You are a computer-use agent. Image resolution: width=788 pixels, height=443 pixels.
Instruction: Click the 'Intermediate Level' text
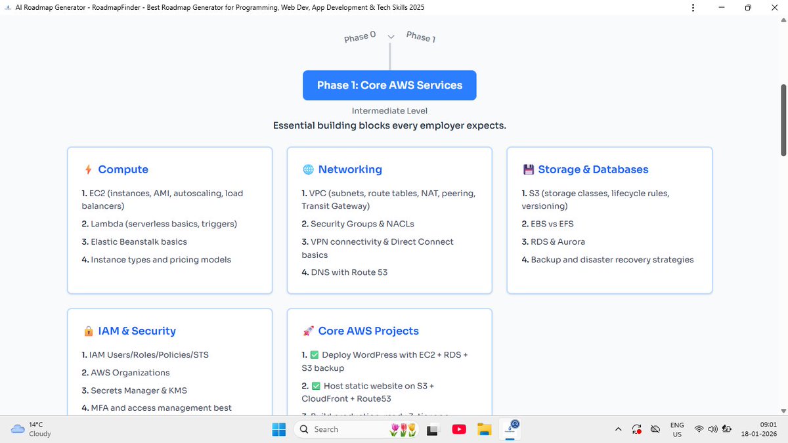pos(389,111)
